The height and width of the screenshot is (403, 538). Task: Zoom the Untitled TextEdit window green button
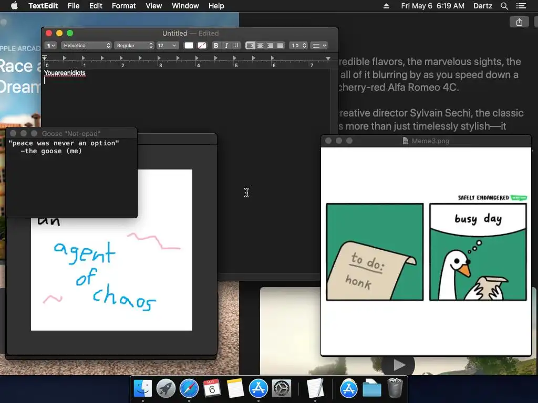[70, 33]
